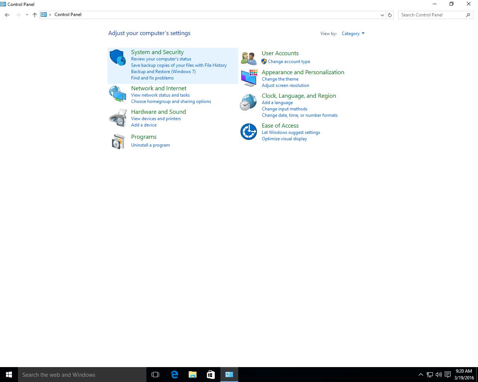Open the Windows Start menu
The image size is (478, 382).
coord(9,375)
